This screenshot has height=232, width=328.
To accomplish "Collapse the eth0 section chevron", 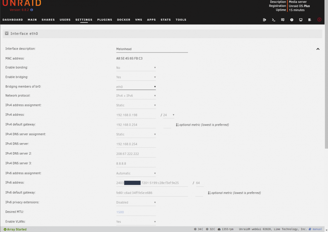I will (318, 49).
